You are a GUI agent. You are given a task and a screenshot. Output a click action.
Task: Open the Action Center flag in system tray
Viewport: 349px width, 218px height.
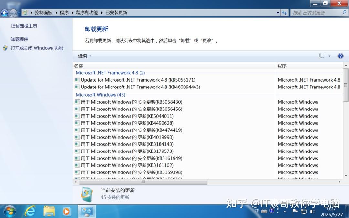294,211
